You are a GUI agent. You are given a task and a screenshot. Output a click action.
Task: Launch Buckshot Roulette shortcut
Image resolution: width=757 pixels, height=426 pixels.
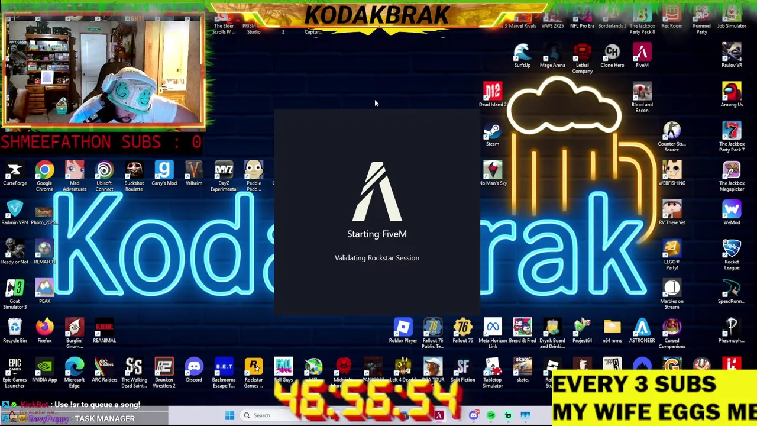(134, 176)
